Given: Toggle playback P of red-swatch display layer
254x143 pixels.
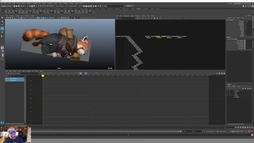Looking at the screenshot, I should point(230,93).
